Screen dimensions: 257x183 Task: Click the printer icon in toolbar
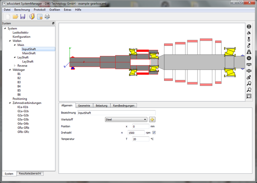click(x=47, y=17)
